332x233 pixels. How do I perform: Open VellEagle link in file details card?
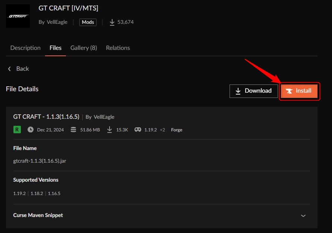[x=104, y=117]
